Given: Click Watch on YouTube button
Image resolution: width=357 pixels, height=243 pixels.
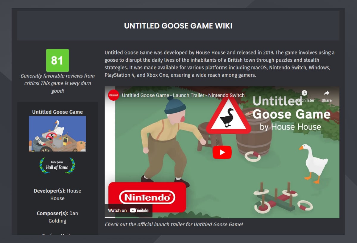Looking at the screenshot, I should [x=128, y=210].
